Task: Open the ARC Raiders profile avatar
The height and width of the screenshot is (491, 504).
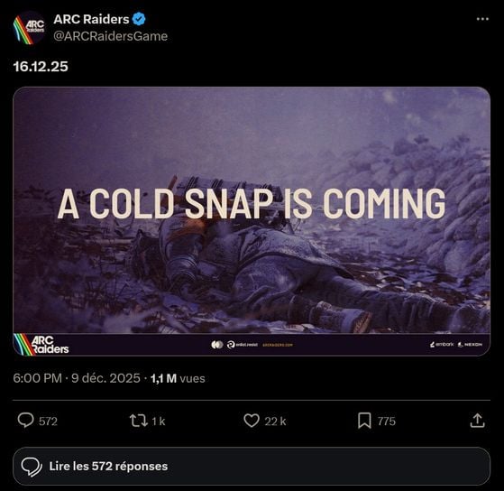Action: (x=29, y=28)
